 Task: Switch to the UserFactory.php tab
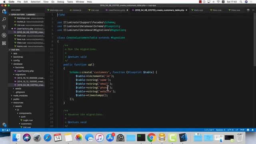(x=117, y=10)
